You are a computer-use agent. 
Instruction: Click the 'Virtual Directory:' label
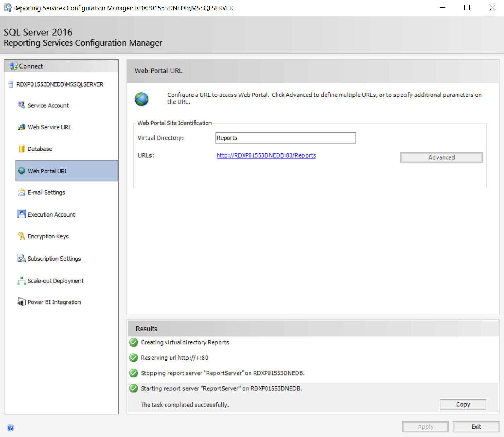[x=161, y=138]
